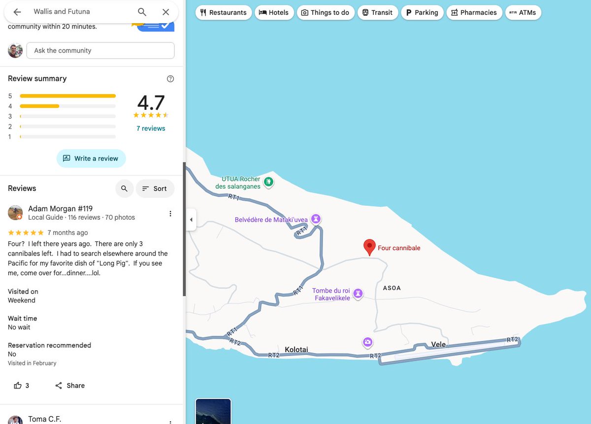Open the Hotels category chip
This screenshot has width=591, height=424.
(274, 12)
